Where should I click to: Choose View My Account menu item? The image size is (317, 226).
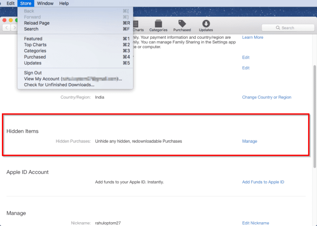[x=75, y=79]
